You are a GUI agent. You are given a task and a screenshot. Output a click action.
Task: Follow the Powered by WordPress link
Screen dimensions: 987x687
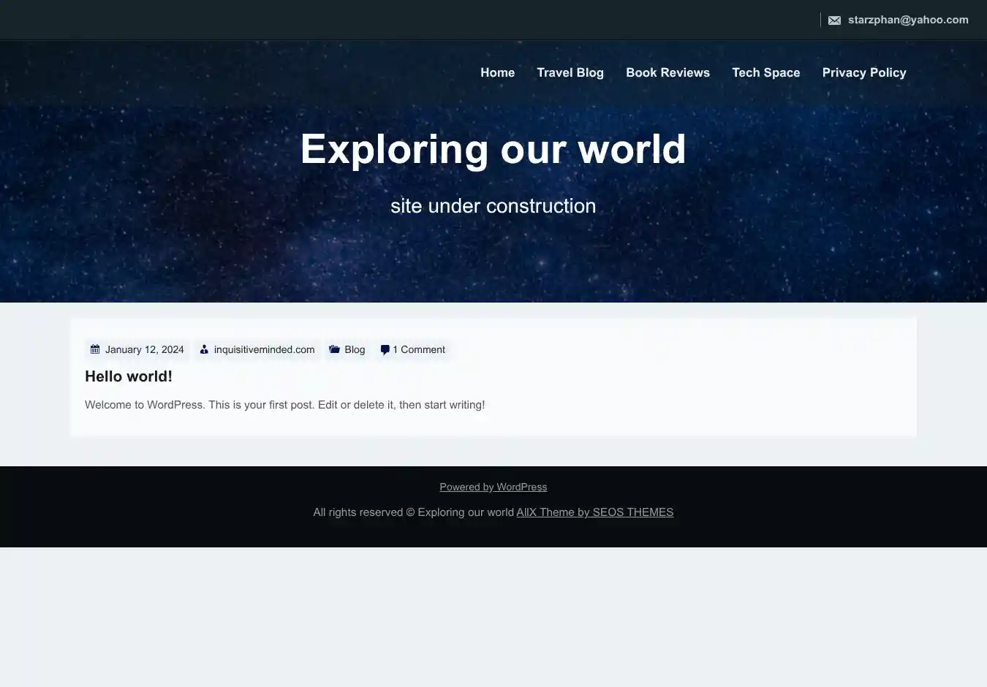pyautogui.click(x=493, y=487)
